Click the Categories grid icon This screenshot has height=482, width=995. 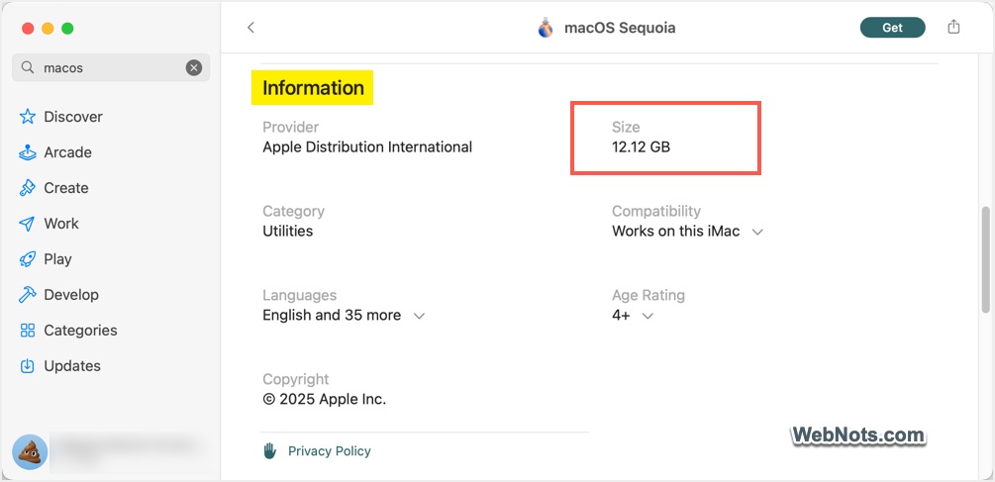pyautogui.click(x=28, y=331)
